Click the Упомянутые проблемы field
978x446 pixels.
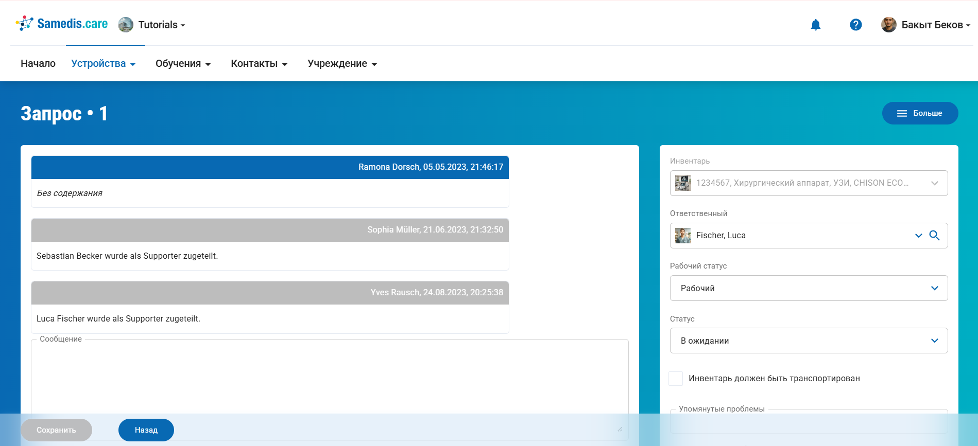coord(809,423)
